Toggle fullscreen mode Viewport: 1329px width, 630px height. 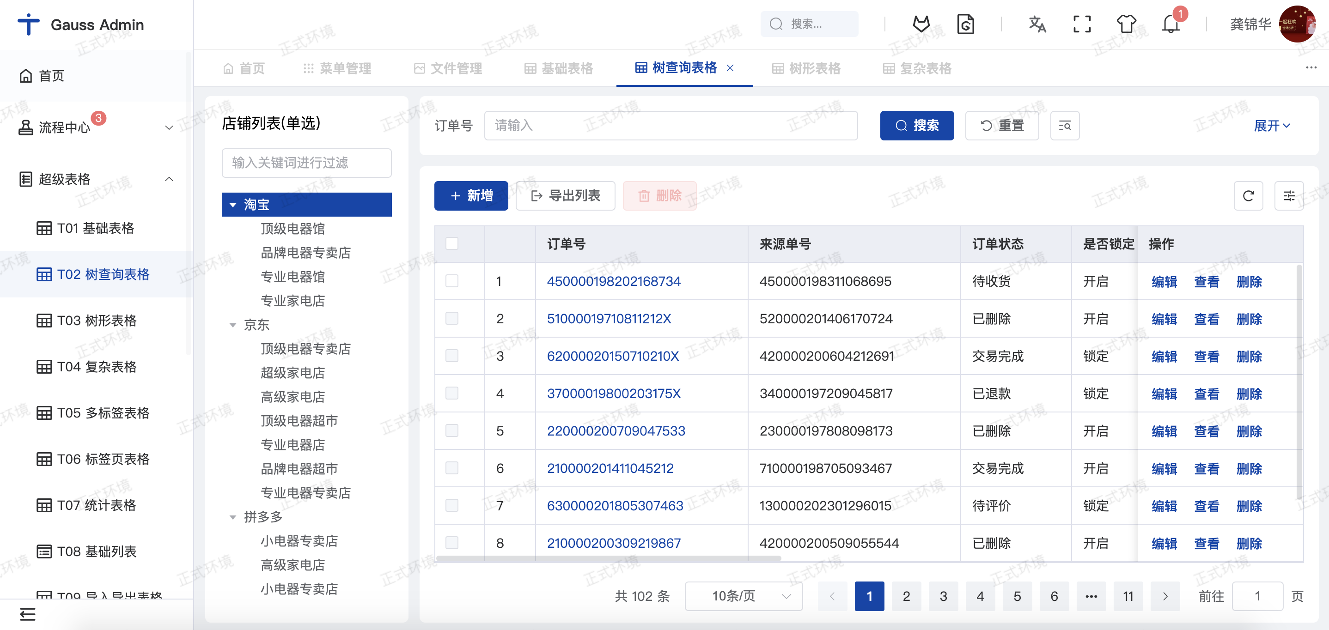pyautogui.click(x=1082, y=24)
